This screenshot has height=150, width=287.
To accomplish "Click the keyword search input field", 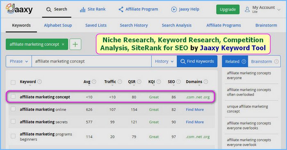I will 91,61.
